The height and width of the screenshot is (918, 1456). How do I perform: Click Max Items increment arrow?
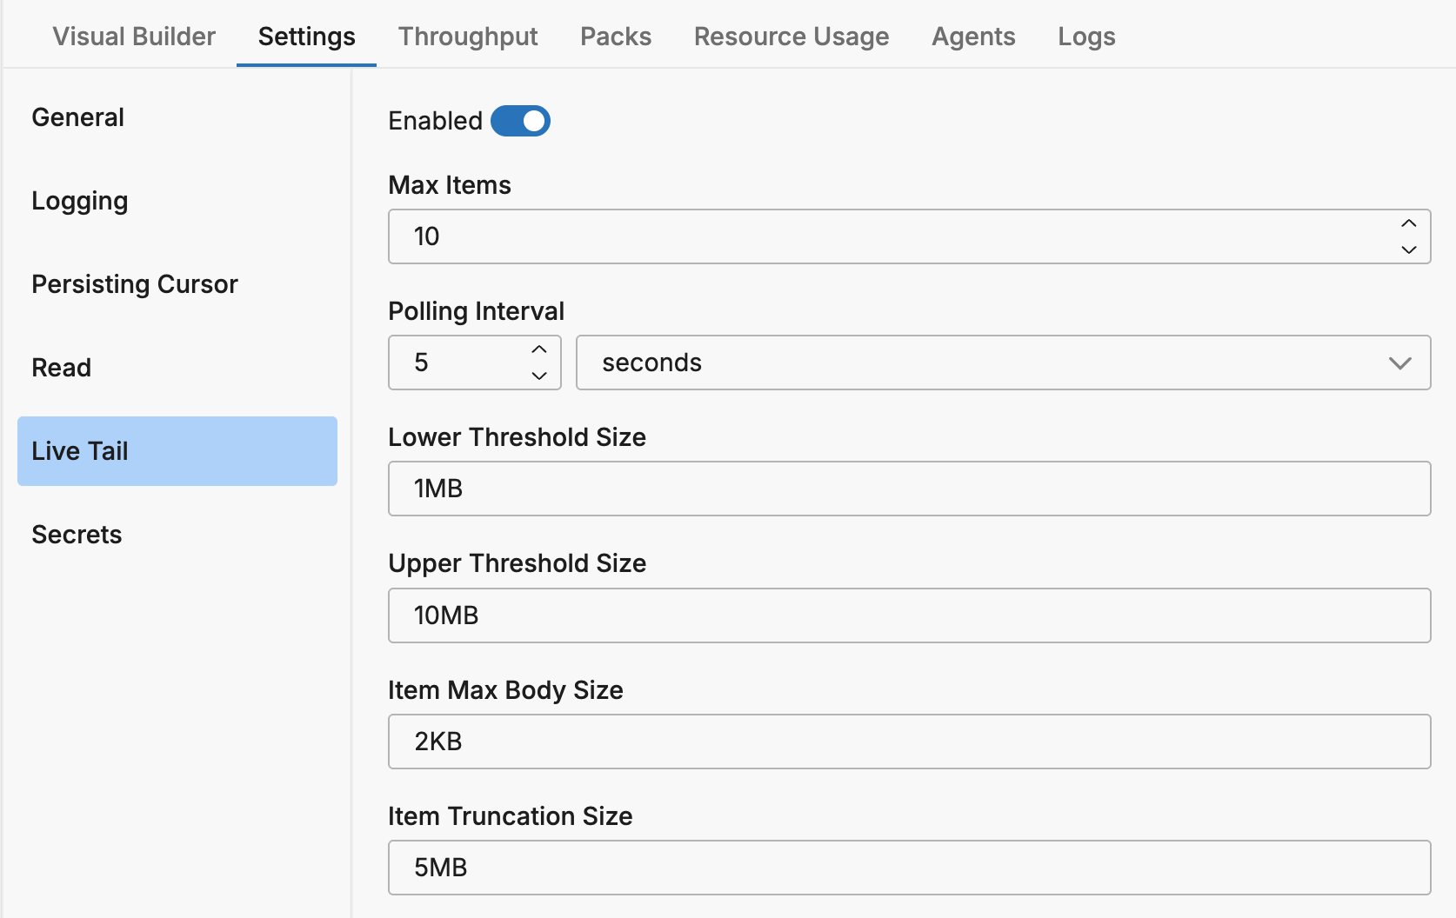(1408, 223)
